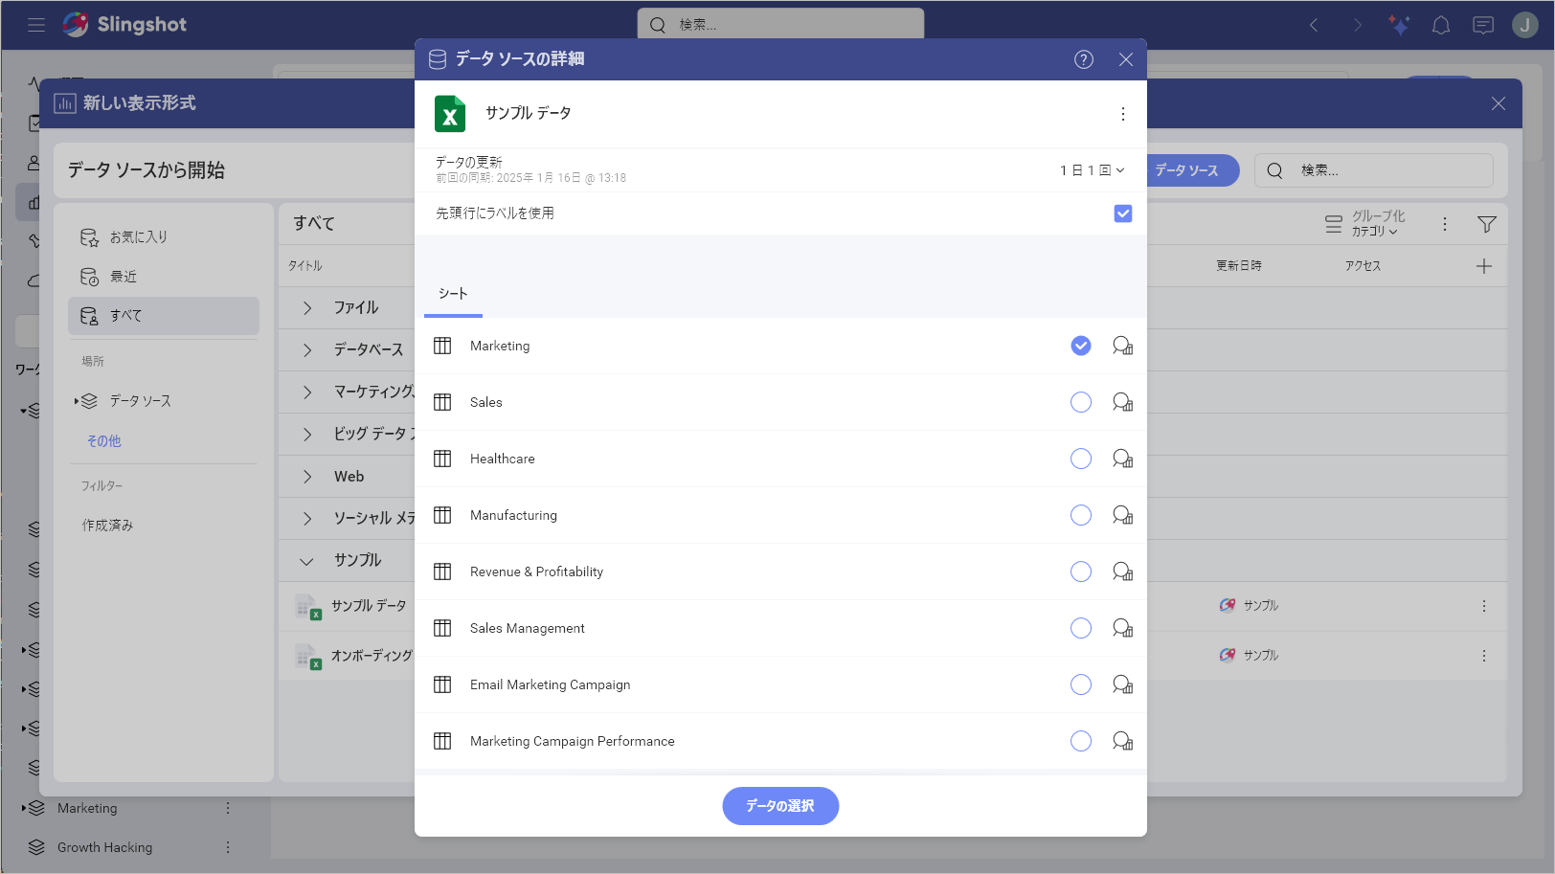Open list options three-dot menu beside グループ化
The image size is (1555, 874).
pos(1445,224)
